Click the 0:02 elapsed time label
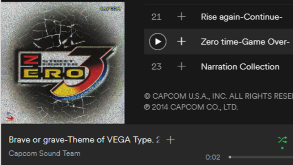The image size is (293, 165). click(213, 157)
